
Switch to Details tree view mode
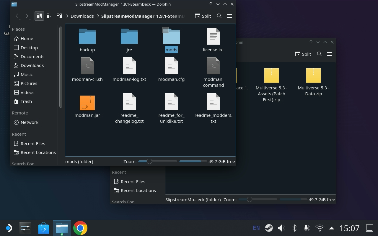[x=59, y=16]
